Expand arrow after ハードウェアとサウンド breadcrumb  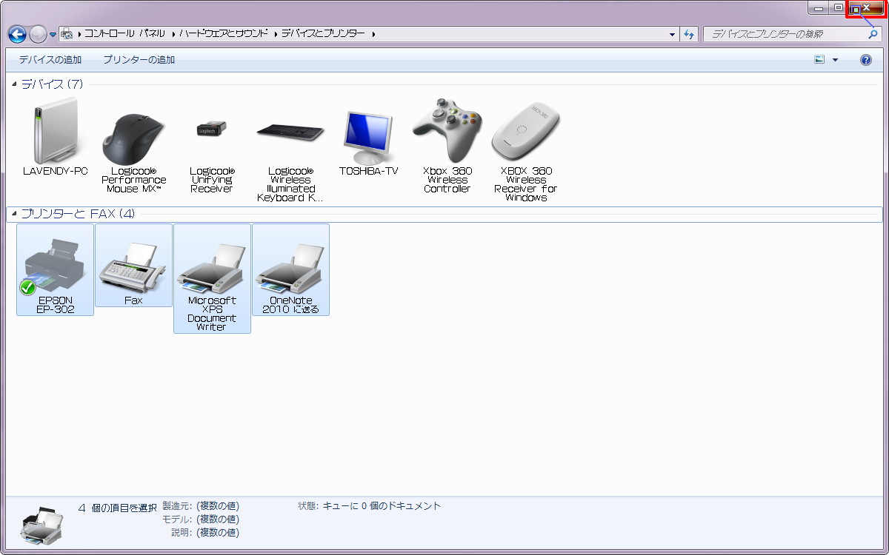tap(275, 34)
